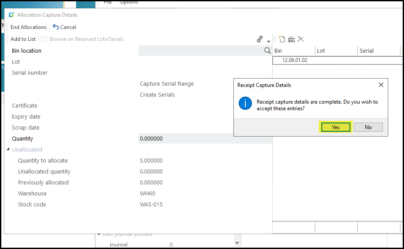Open the File menu
Image resolution: width=404 pixels, height=249 pixels.
108,2
